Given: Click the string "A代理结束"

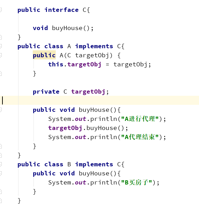Looking at the screenshot, I should pyautogui.click(x=140, y=137).
